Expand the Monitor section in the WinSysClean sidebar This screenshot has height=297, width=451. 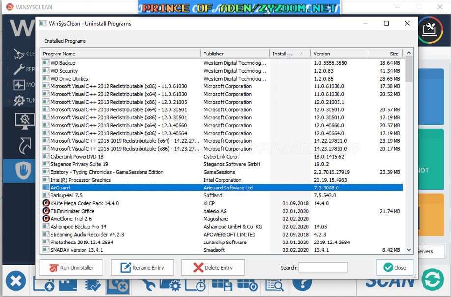point(9,85)
